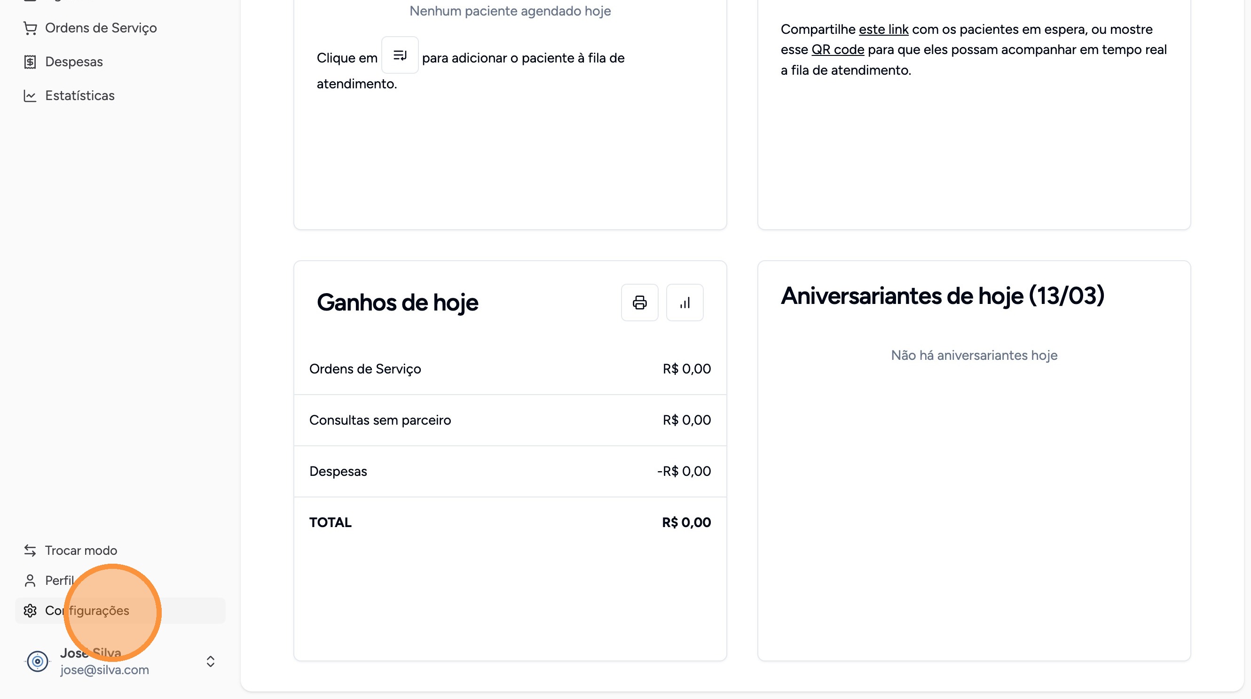Click the receipt icon beside Despesas
This screenshot has height=699, width=1251.
pos(30,62)
